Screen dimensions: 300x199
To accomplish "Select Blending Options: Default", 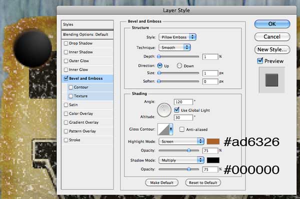I will 87,34.
